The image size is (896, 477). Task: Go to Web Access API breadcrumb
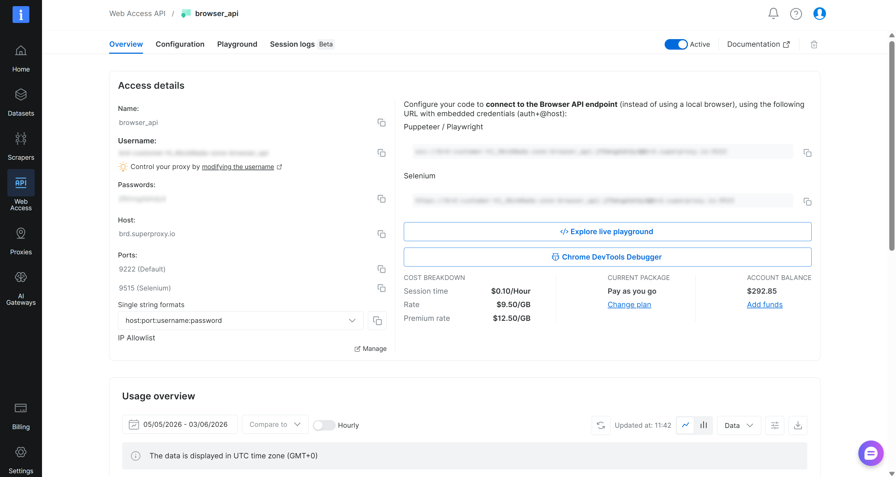tap(137, 13)
